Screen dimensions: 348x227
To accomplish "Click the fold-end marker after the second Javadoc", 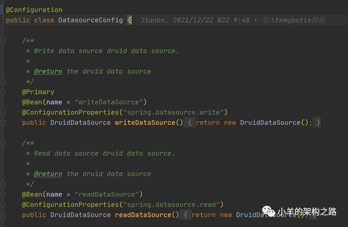I will [3, 184].
